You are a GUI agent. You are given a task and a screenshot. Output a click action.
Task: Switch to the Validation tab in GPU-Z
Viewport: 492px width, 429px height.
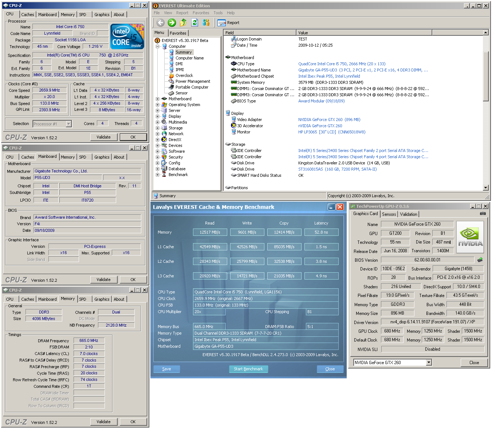click(x=409, y=214)
